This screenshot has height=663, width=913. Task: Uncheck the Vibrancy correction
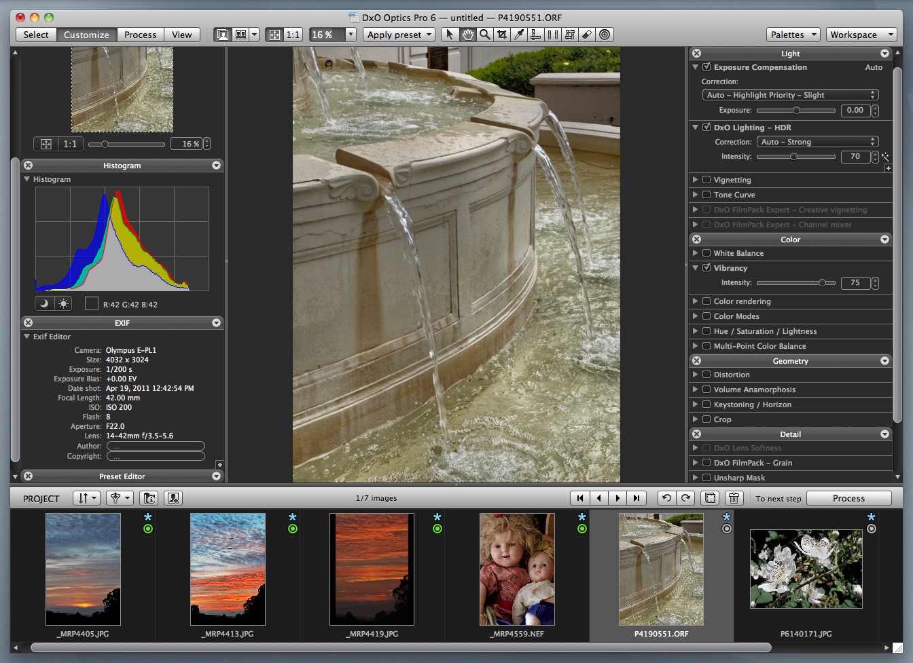[706, 268]
